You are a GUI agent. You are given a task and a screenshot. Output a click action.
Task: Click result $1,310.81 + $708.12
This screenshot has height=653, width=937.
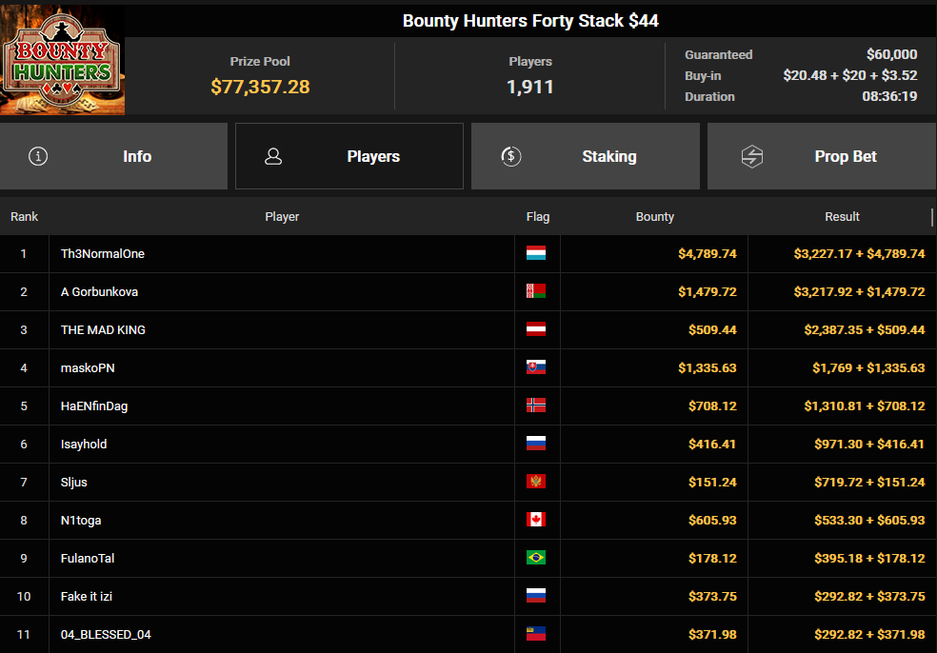click(x=865, y=406)
